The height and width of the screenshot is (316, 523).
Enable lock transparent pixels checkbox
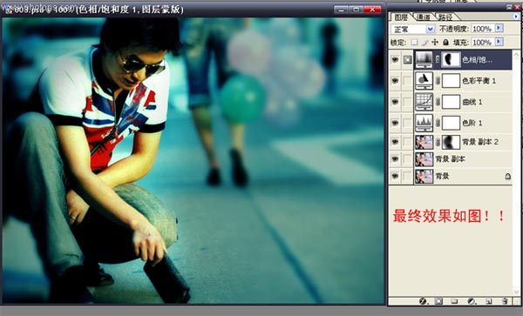point(414,43)
